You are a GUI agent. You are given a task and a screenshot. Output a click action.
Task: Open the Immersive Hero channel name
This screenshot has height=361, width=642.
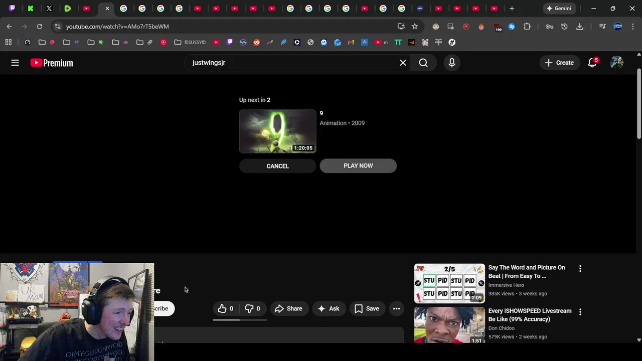(506, 285)
